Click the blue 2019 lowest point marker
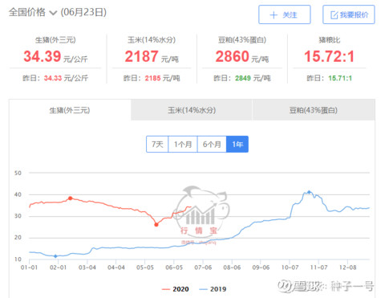 pos(55,256)
